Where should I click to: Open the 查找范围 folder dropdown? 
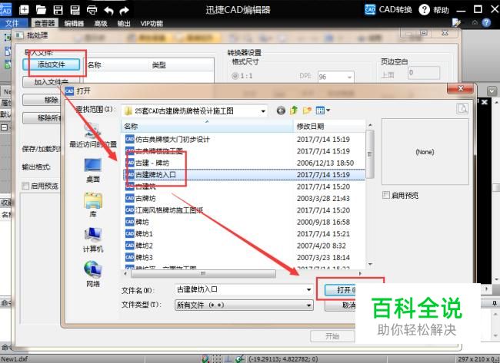click(263, 111)
